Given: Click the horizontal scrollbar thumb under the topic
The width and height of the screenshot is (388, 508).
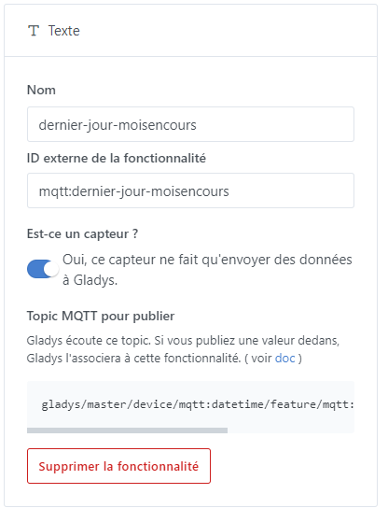Looking at the screenshot, I should (x=127, y=430).
